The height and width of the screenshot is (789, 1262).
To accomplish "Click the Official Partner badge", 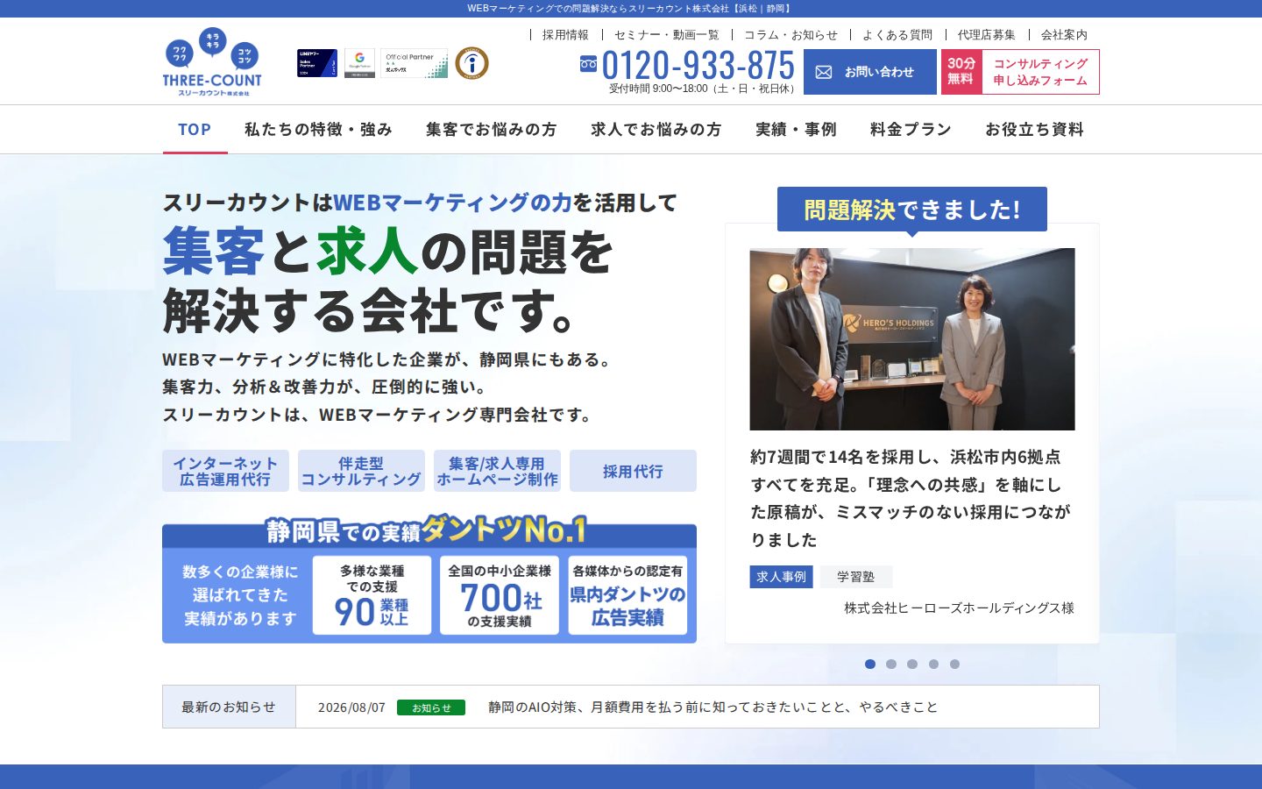I will pyautogui.click(x=415, y=63).
